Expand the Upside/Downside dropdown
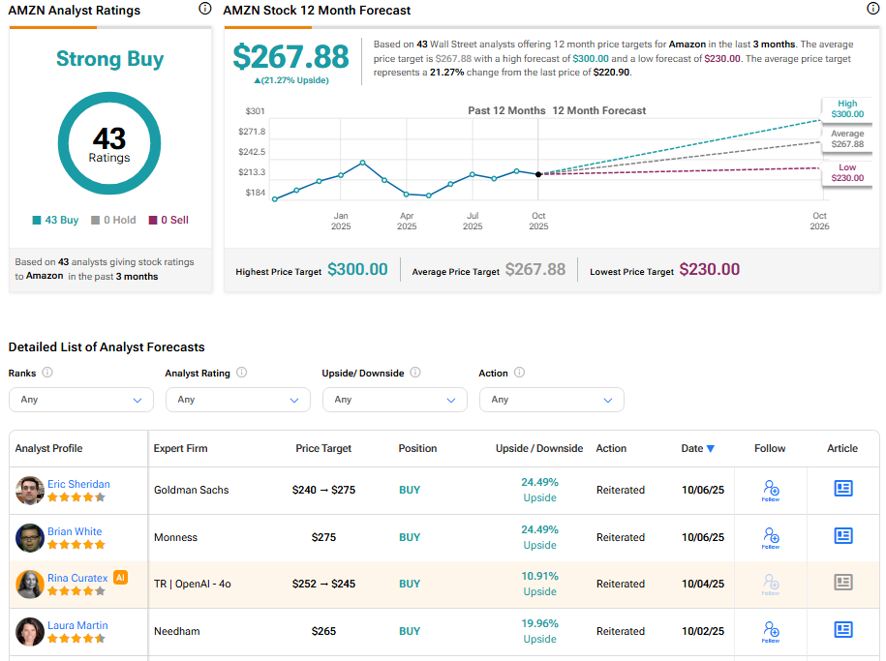 (x=395, y=400)
